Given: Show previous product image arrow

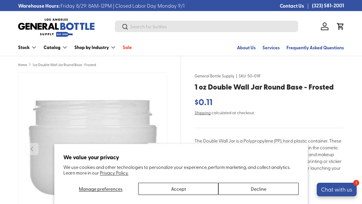Looking at the screenshot, I should (32, 149).
